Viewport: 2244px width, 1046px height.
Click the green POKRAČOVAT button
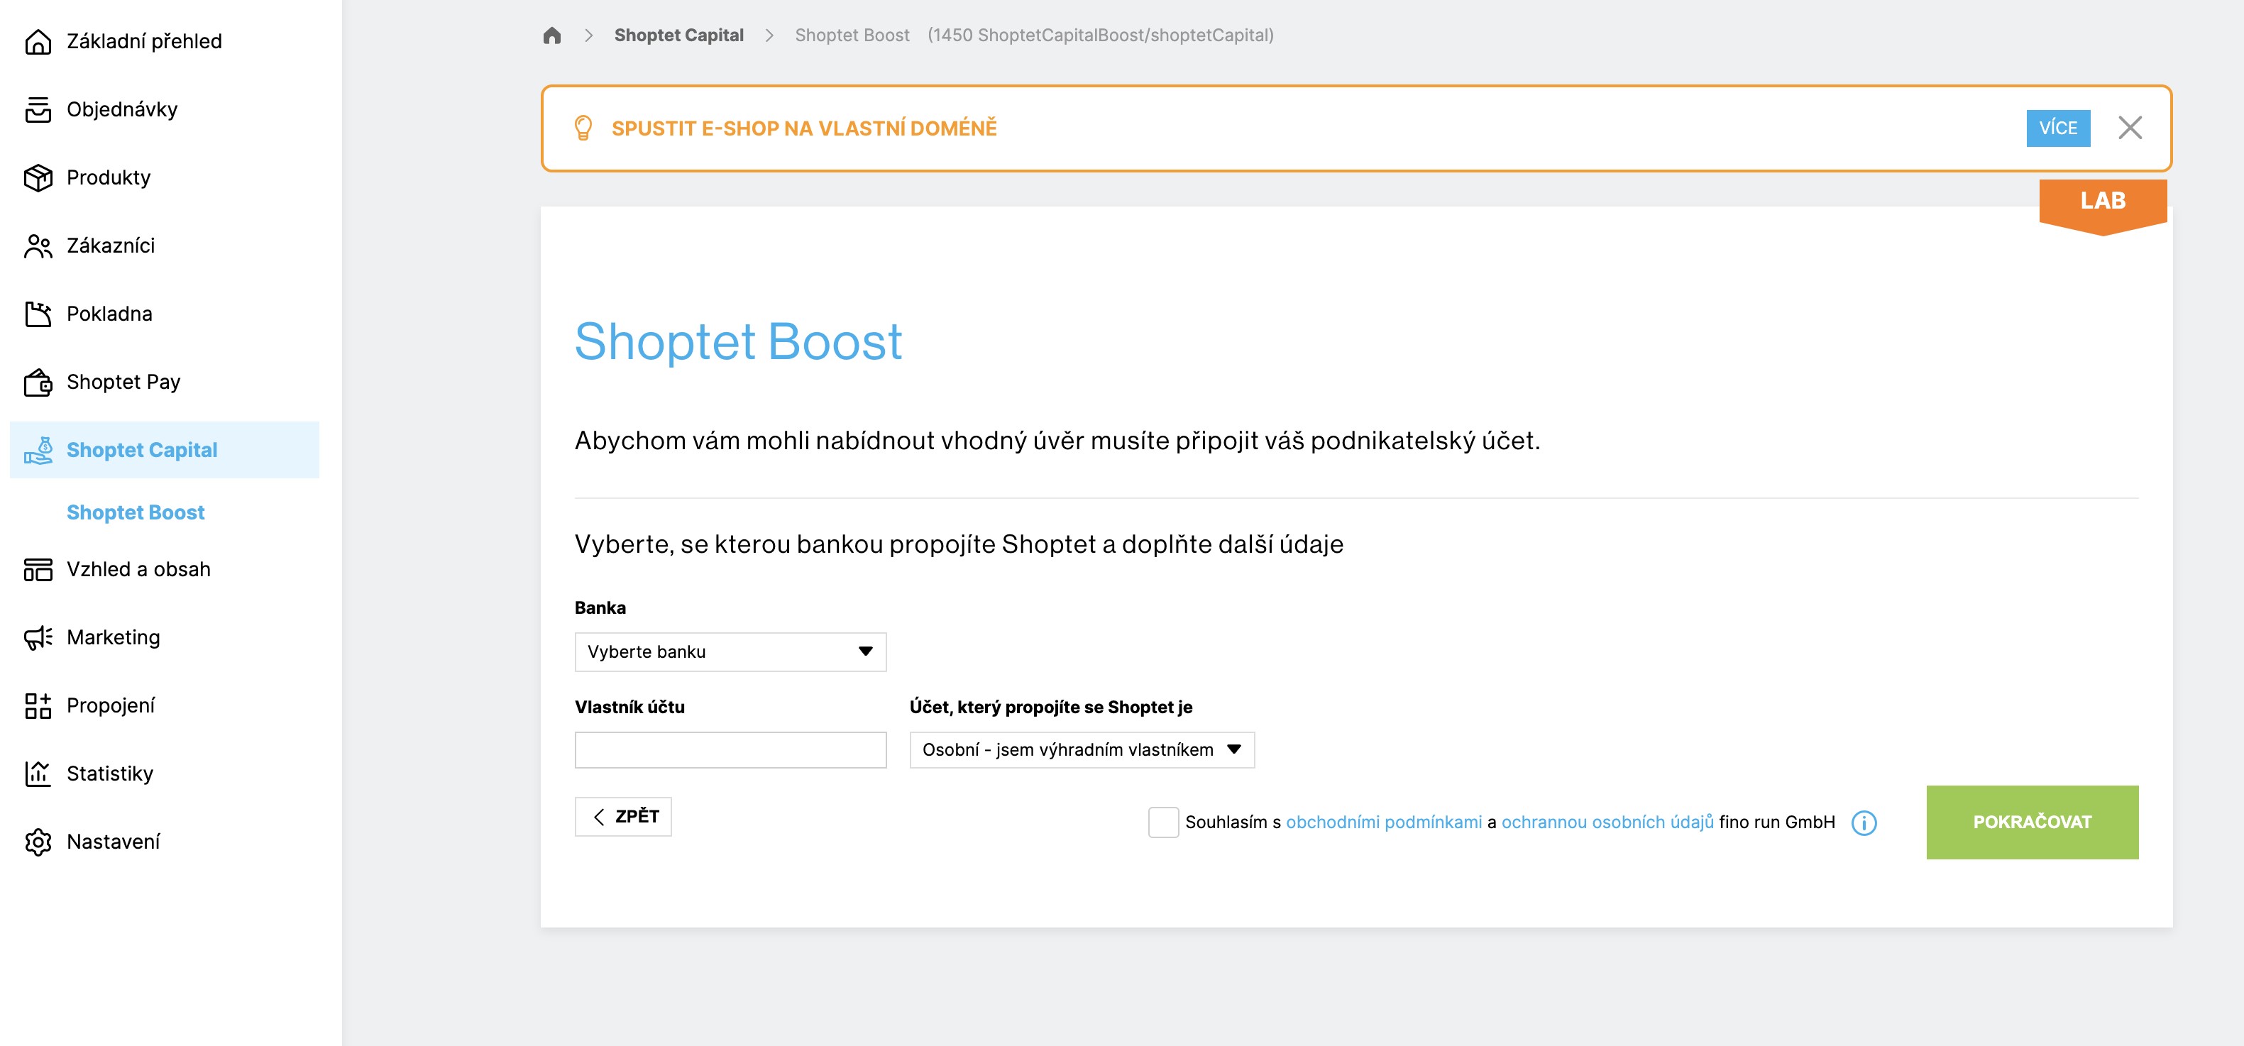click(x=2031, y=822)
